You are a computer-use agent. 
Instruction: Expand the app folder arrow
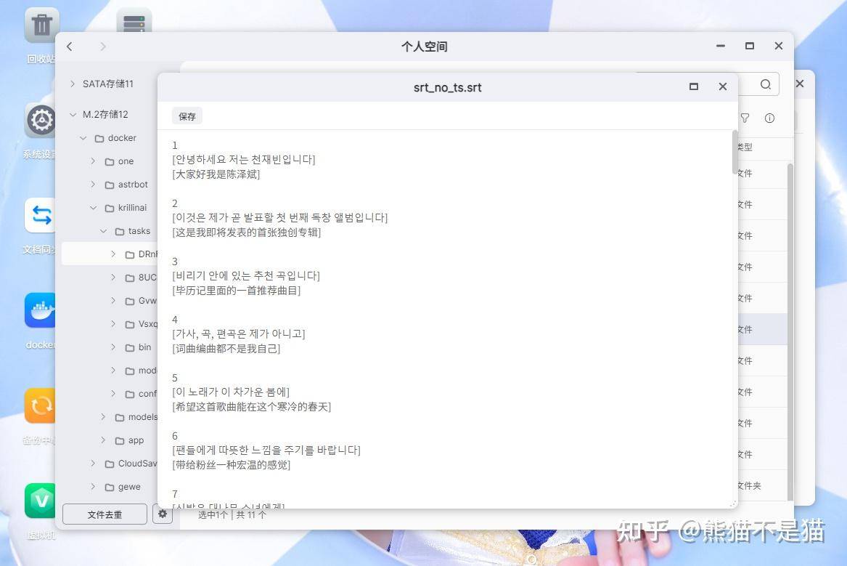pos(103,440)
